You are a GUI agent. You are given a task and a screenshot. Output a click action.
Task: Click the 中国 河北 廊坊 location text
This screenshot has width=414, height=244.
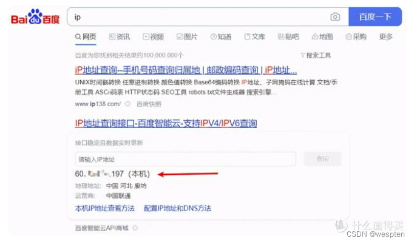[x=126, y=186]
